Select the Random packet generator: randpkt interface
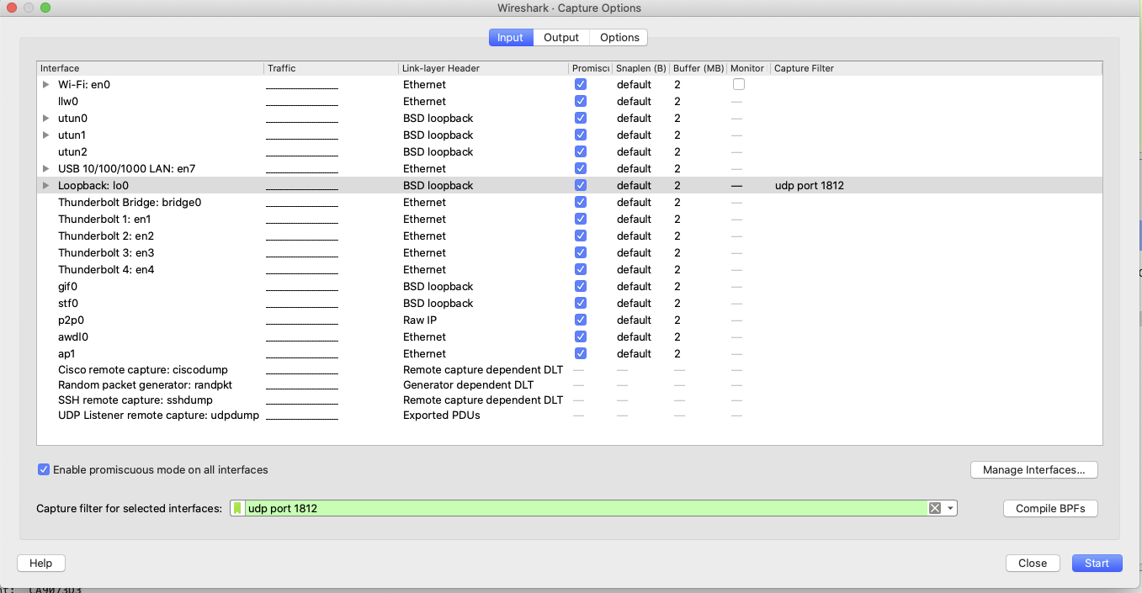The height and width of the screenshot is (593, 1142). click(145, 384)
